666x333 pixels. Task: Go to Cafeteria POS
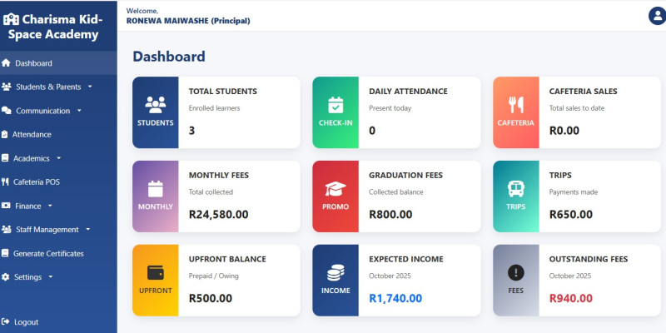click(x=37, y=181)
